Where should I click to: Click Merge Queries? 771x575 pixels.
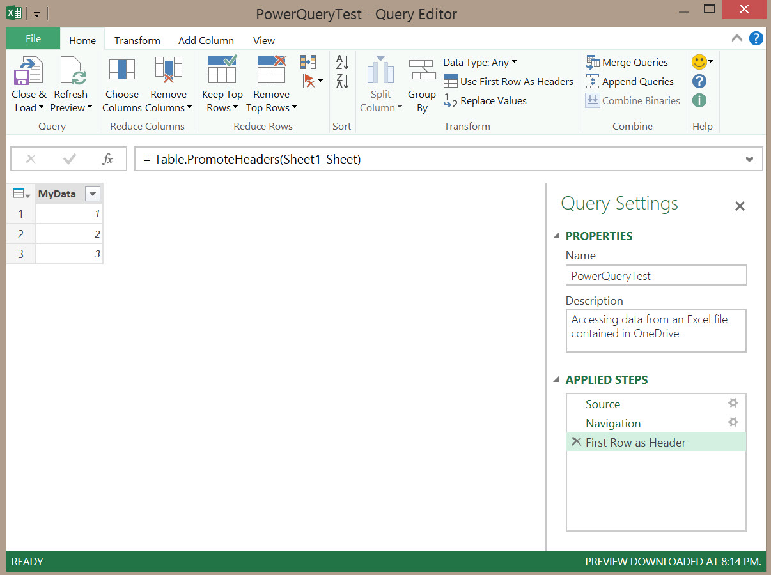tap(627, 62)
